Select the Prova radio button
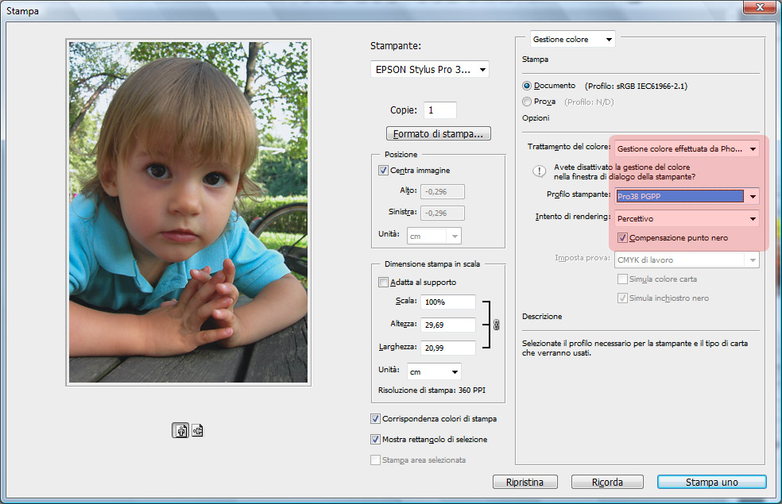The image size is (782, 504). [527, 102]
